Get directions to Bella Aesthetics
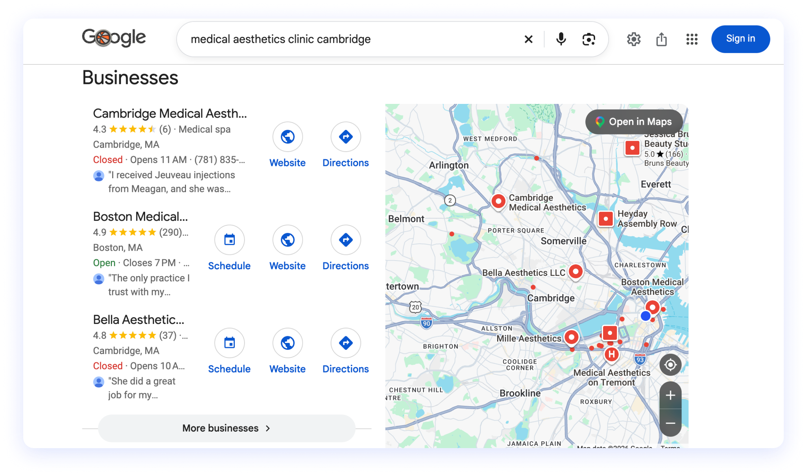Image resolution: width=807 pixels, height=476 pixels. point(346,343)
